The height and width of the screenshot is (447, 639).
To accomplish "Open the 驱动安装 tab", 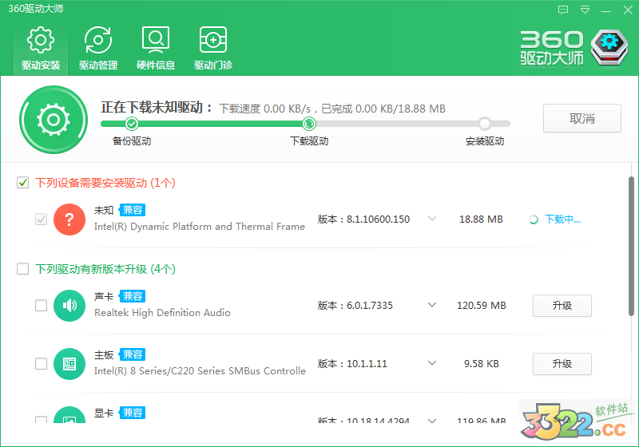I will (x=41, y=49).
